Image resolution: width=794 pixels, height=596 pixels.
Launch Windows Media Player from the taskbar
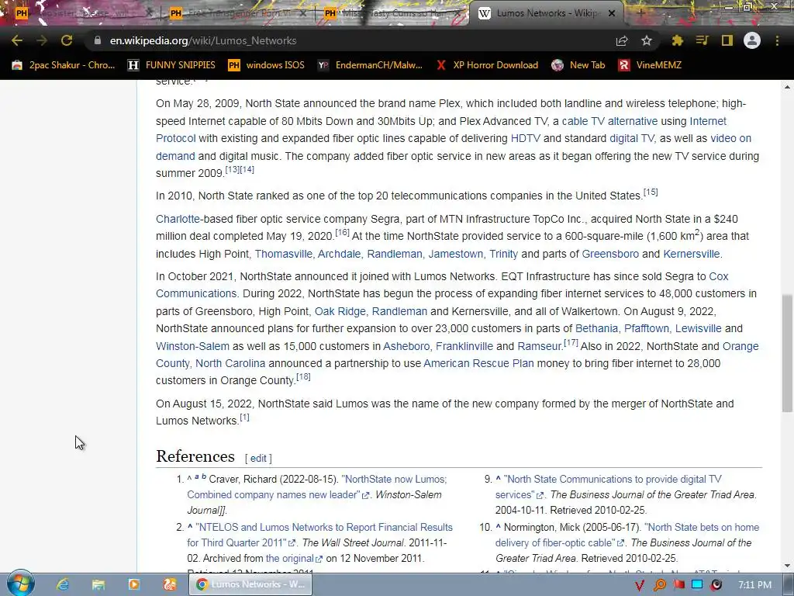134,584
